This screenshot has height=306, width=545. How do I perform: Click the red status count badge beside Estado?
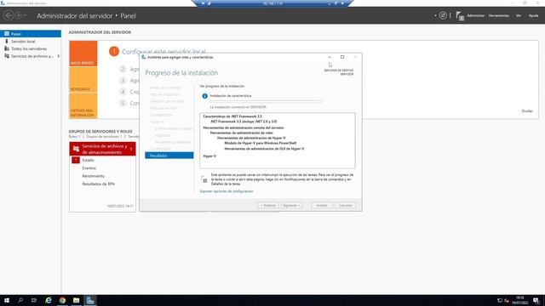[76, 160]
